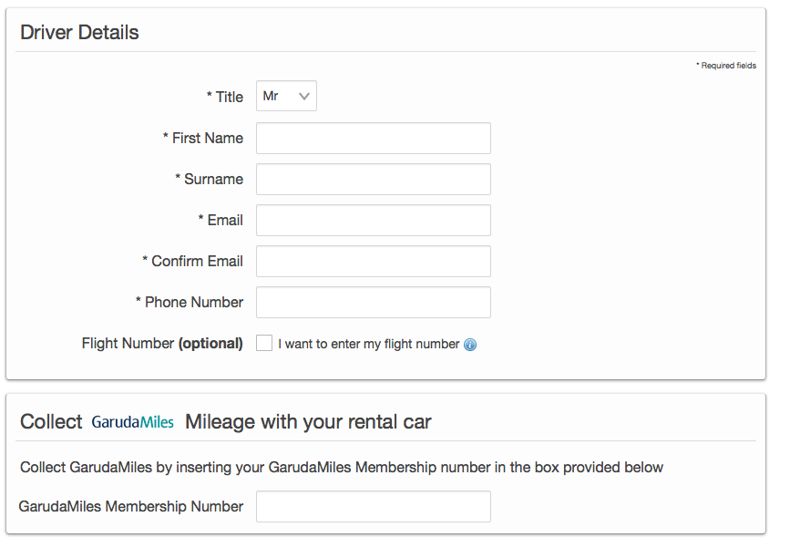The width and height of the screenshot is (800, 548).
Task: Click into the Email field
Action: coord(373,221)
